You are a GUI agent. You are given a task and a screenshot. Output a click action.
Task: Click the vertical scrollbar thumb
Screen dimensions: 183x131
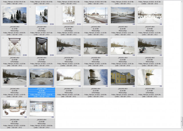tap(182, 121)
